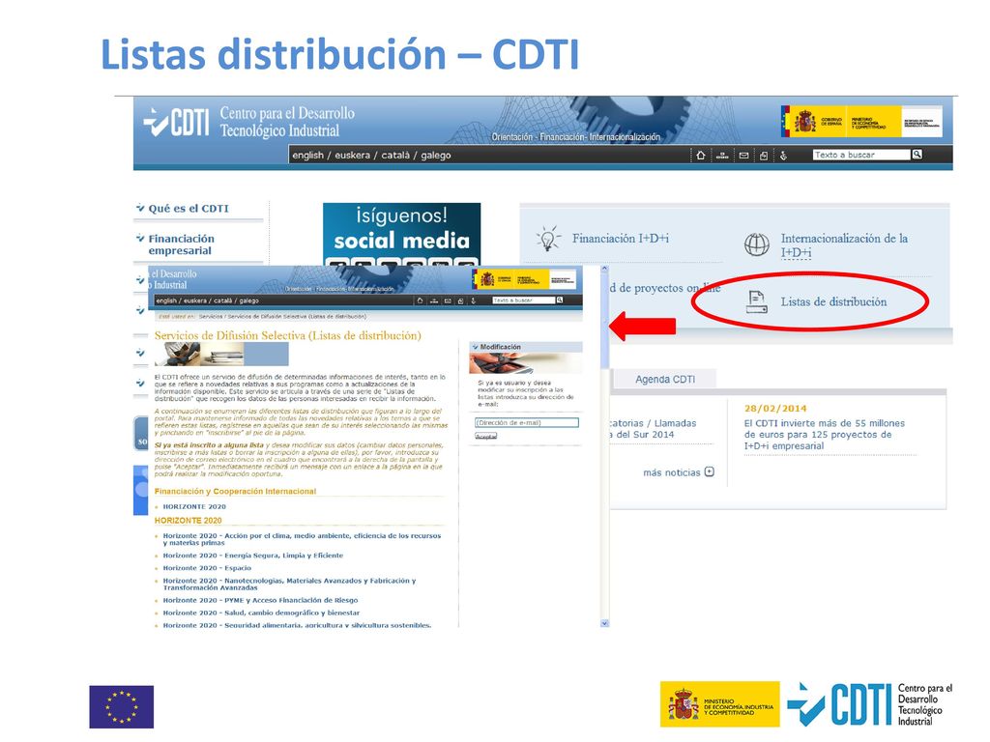Open the site map icon in the main CDTI header bar

tap(723, 156)
